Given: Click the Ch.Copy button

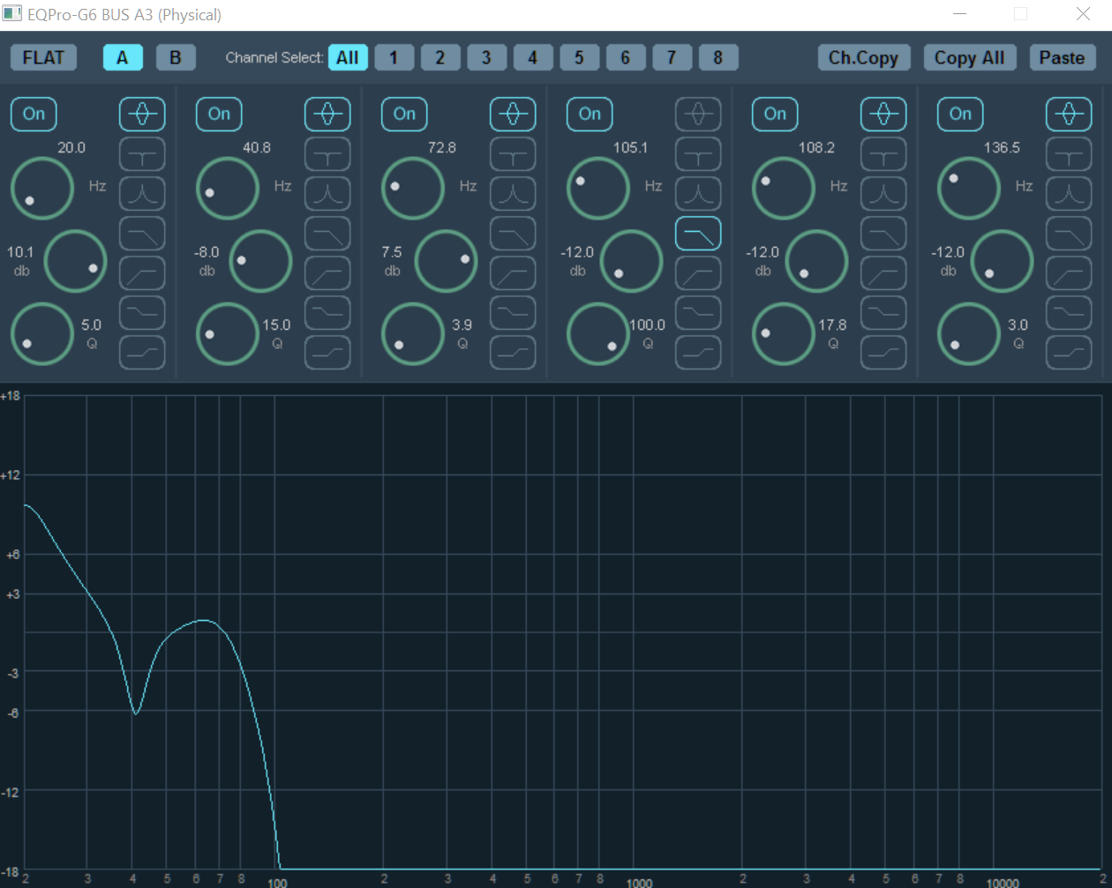Looking at the screenshot, I should pos(863,57).
